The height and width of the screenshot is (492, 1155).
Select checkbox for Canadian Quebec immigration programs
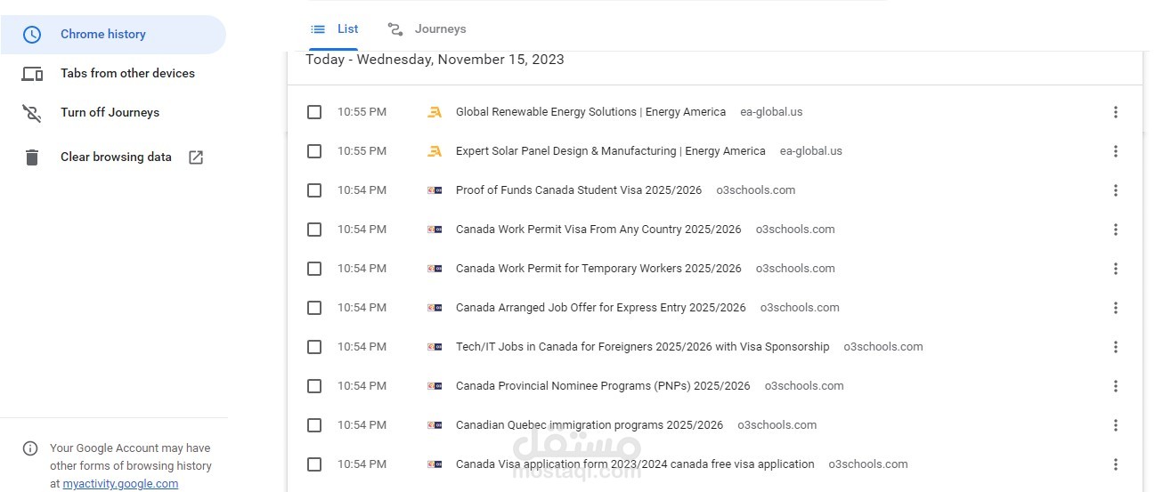pos(314,425)
